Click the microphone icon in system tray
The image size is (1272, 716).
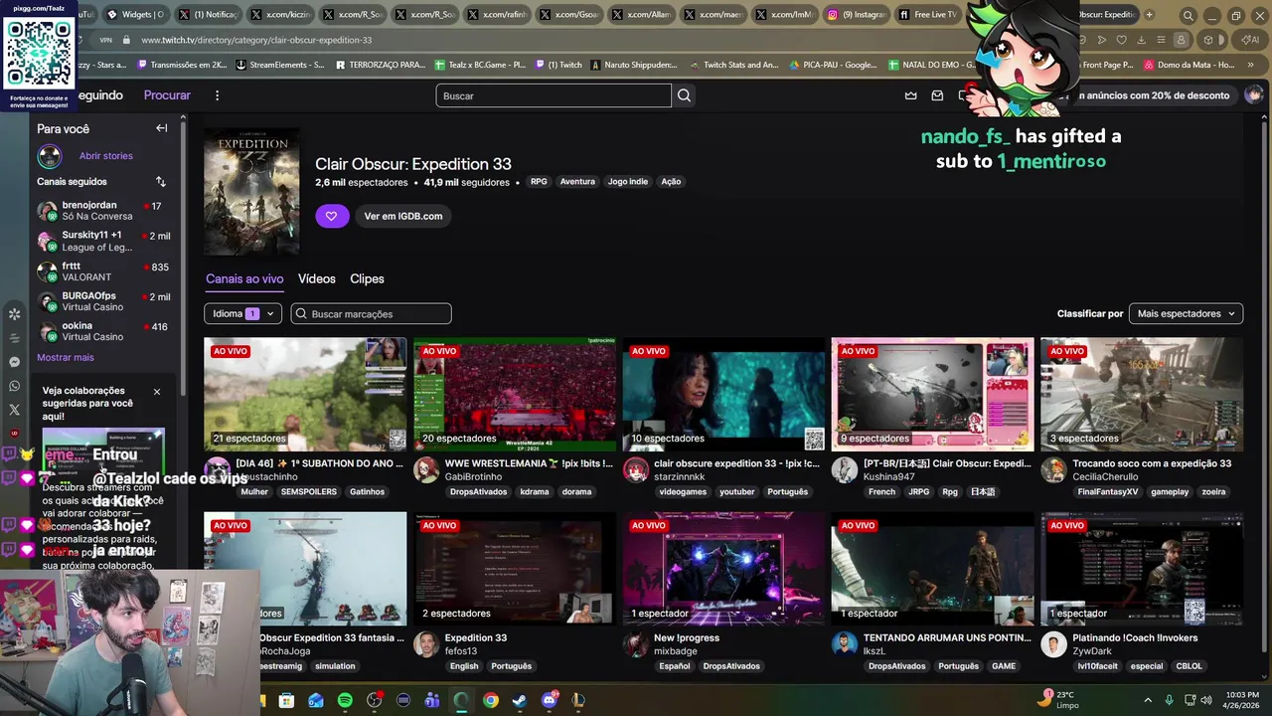coord(1169,700)
